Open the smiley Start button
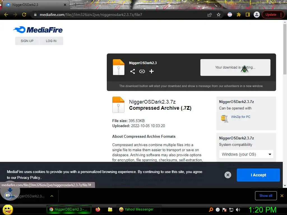 [x=8, y=209]
